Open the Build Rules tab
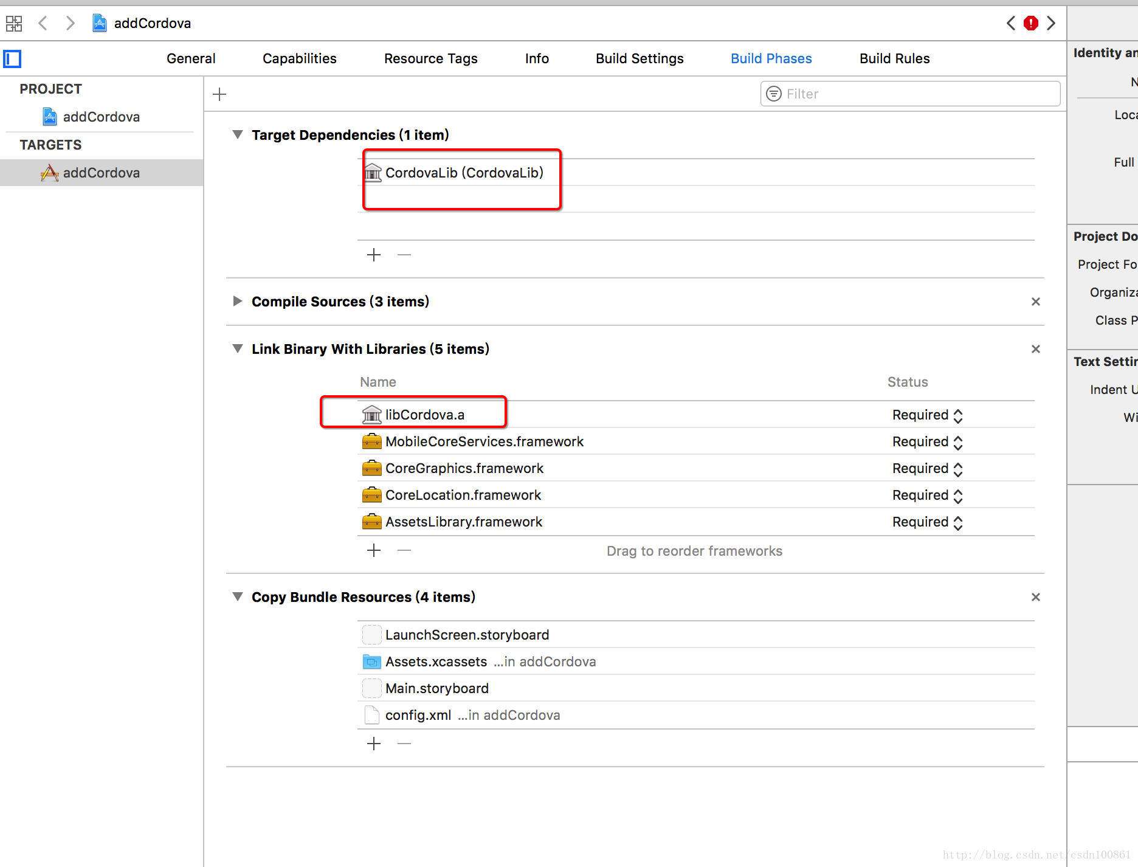Image resolution: width=1138 pixels, height=867 pixels. click(x=895, y=58)
